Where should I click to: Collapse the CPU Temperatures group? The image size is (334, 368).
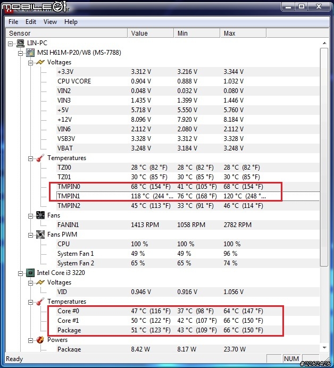tap(30, 302)
